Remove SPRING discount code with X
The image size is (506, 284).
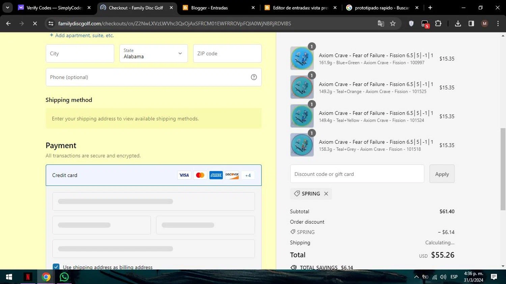(x=326, y=194)
